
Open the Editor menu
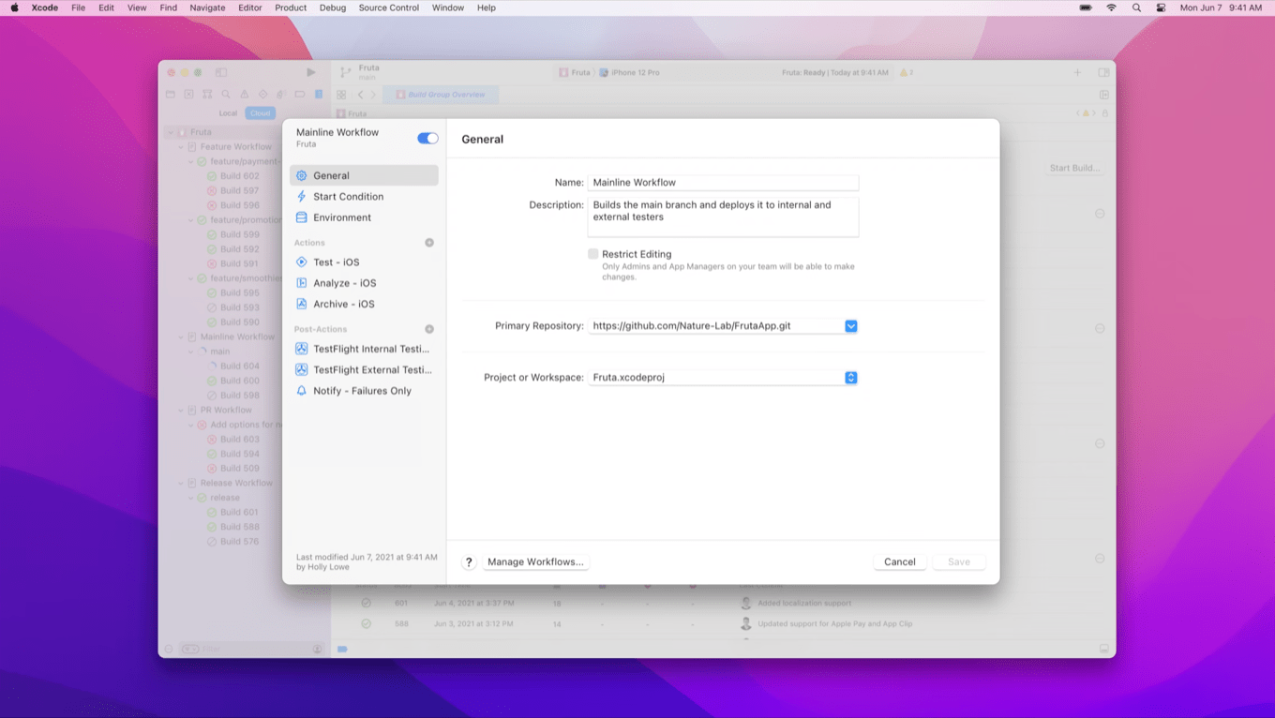[250, 7]
